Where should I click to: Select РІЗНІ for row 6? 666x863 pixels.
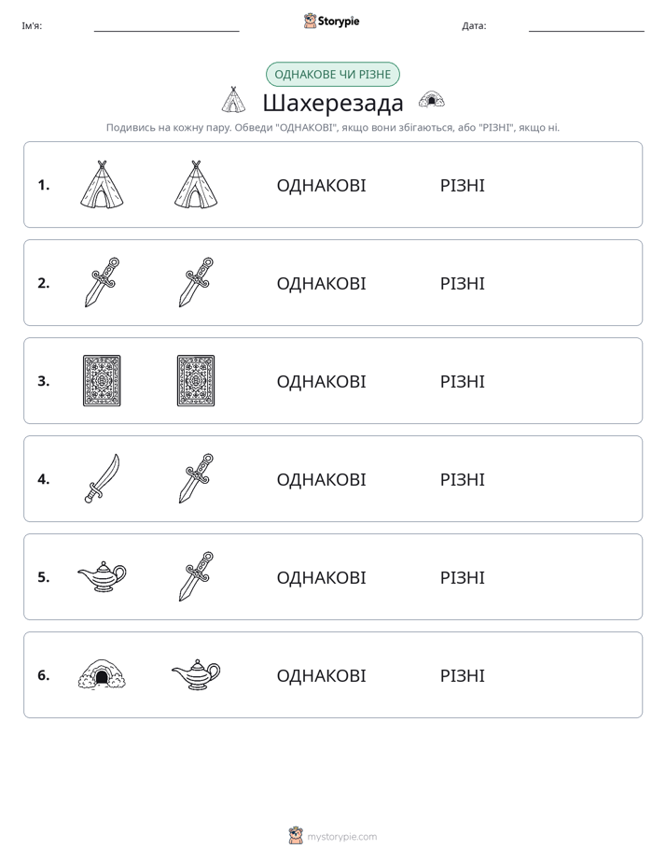(463, 675)
